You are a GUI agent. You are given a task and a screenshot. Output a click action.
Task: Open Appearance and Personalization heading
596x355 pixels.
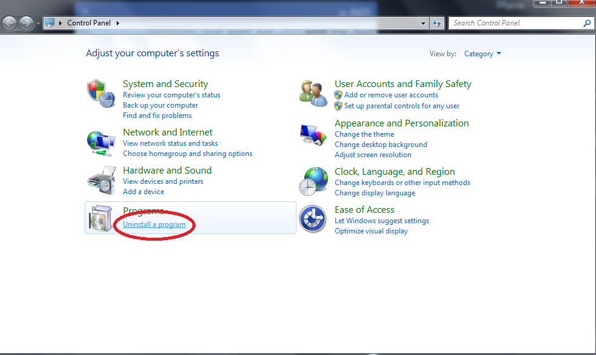[x=402, y=123]
